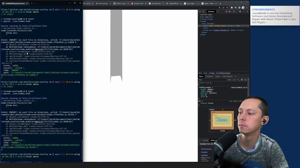Image resolution: width=300 pixels, height=168 pixels.
Task: Click the blue issues counter in DevTools
Action: tap(234, 12)
